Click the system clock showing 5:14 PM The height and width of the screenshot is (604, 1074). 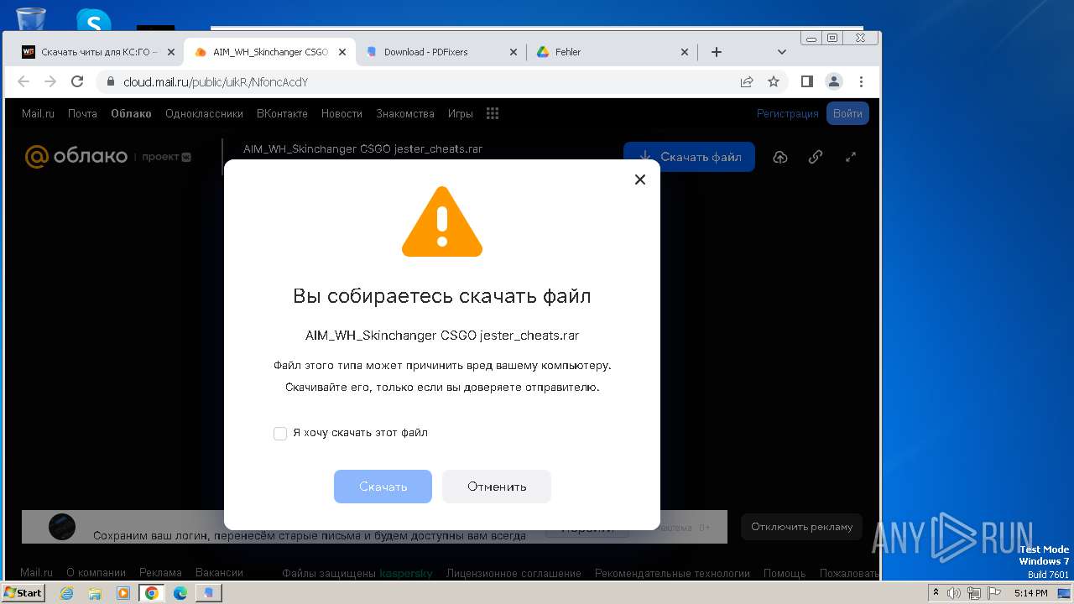[x=1030, y=593]
